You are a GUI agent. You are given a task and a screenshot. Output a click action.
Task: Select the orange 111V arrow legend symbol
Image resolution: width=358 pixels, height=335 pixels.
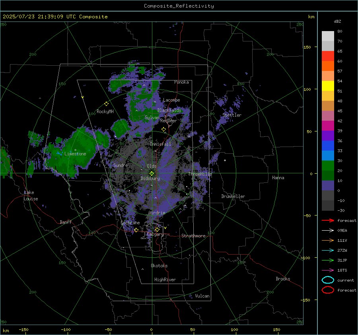328,240
